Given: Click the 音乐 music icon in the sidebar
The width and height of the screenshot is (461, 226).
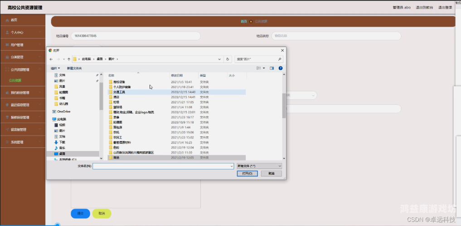Looking at the screenshot, I should [x=56, y=148].
